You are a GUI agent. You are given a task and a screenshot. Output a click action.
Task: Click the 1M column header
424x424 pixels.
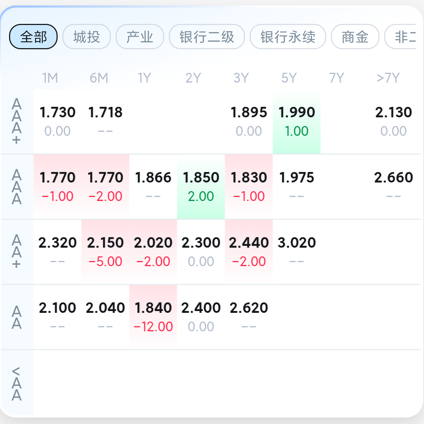tap(50, 78)
